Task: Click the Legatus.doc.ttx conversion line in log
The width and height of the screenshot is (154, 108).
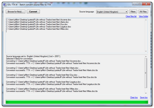Action: pos(53,84)
